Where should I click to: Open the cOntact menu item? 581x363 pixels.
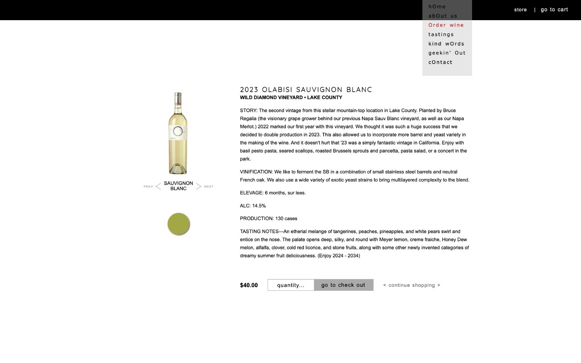click(441, 62)
